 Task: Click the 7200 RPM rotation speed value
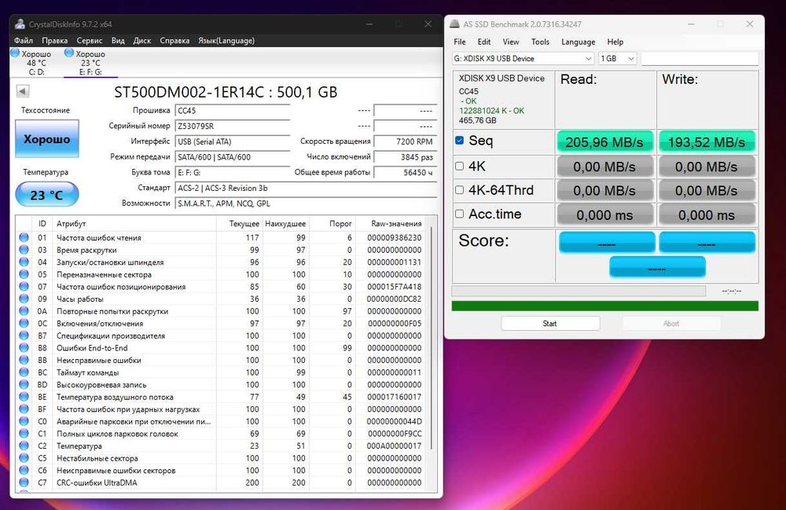click(x=406, y=141)
